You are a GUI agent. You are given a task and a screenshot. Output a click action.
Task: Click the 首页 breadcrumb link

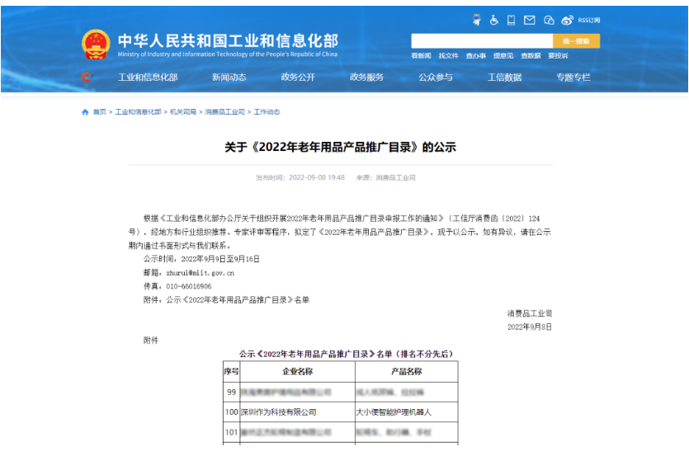point(99,112)
